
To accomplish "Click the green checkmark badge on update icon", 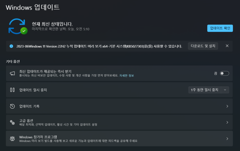I will (x=24, y=31).
